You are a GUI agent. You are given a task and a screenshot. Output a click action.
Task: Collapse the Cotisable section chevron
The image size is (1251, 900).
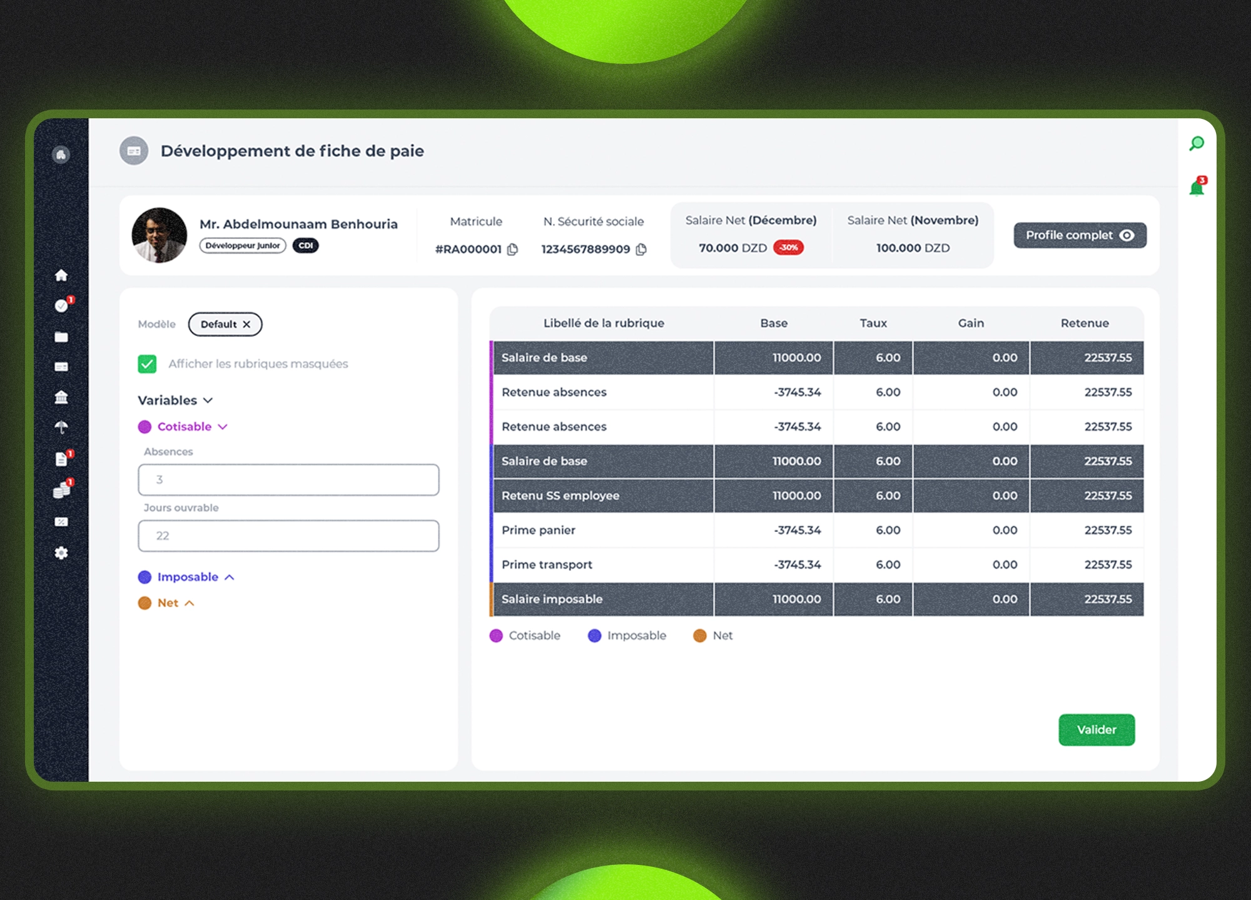click(x=223, y=427)
